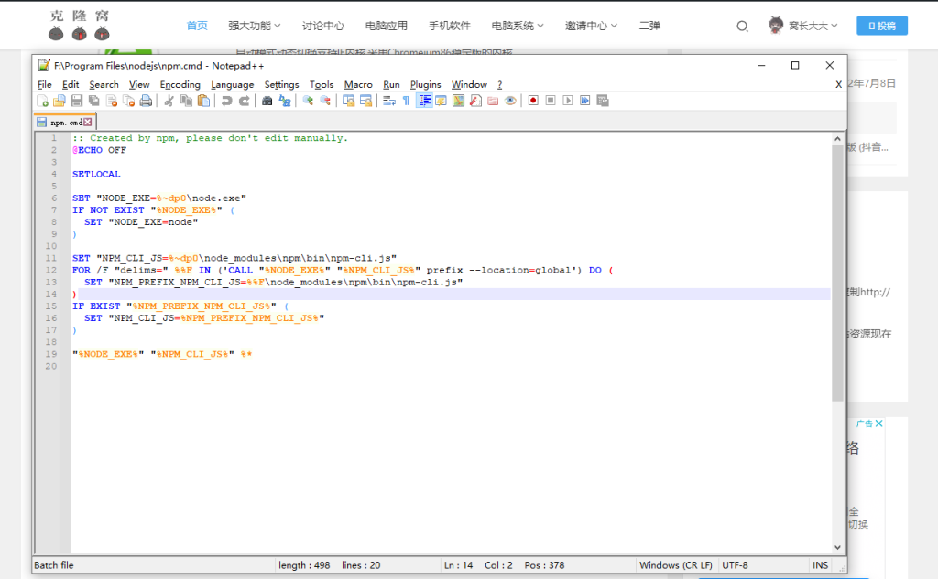Run macro multiple times

[585, 101]
